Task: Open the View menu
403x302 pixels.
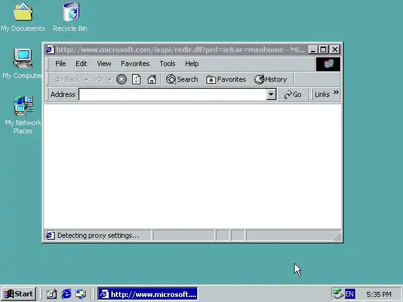Action: click(104, 64)
